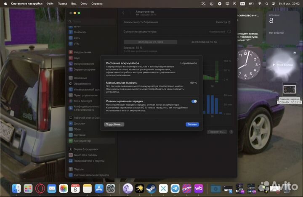Open the Правка menu

coord(62,3)
